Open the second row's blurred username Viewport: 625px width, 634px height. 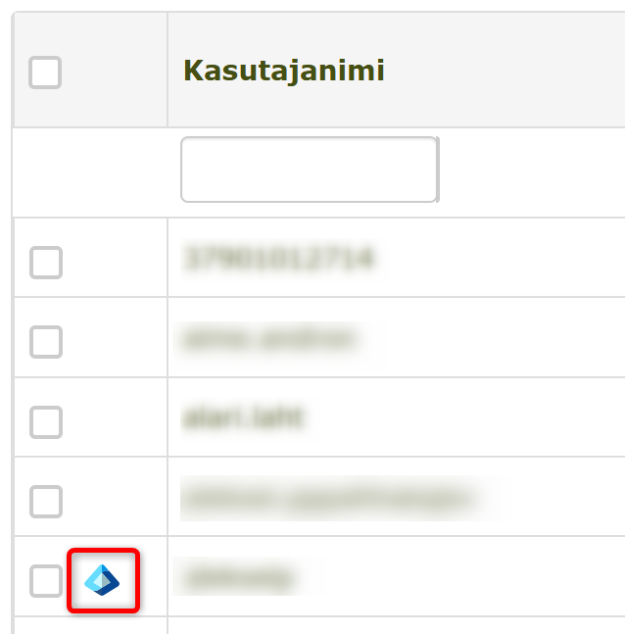pos(268,340)
